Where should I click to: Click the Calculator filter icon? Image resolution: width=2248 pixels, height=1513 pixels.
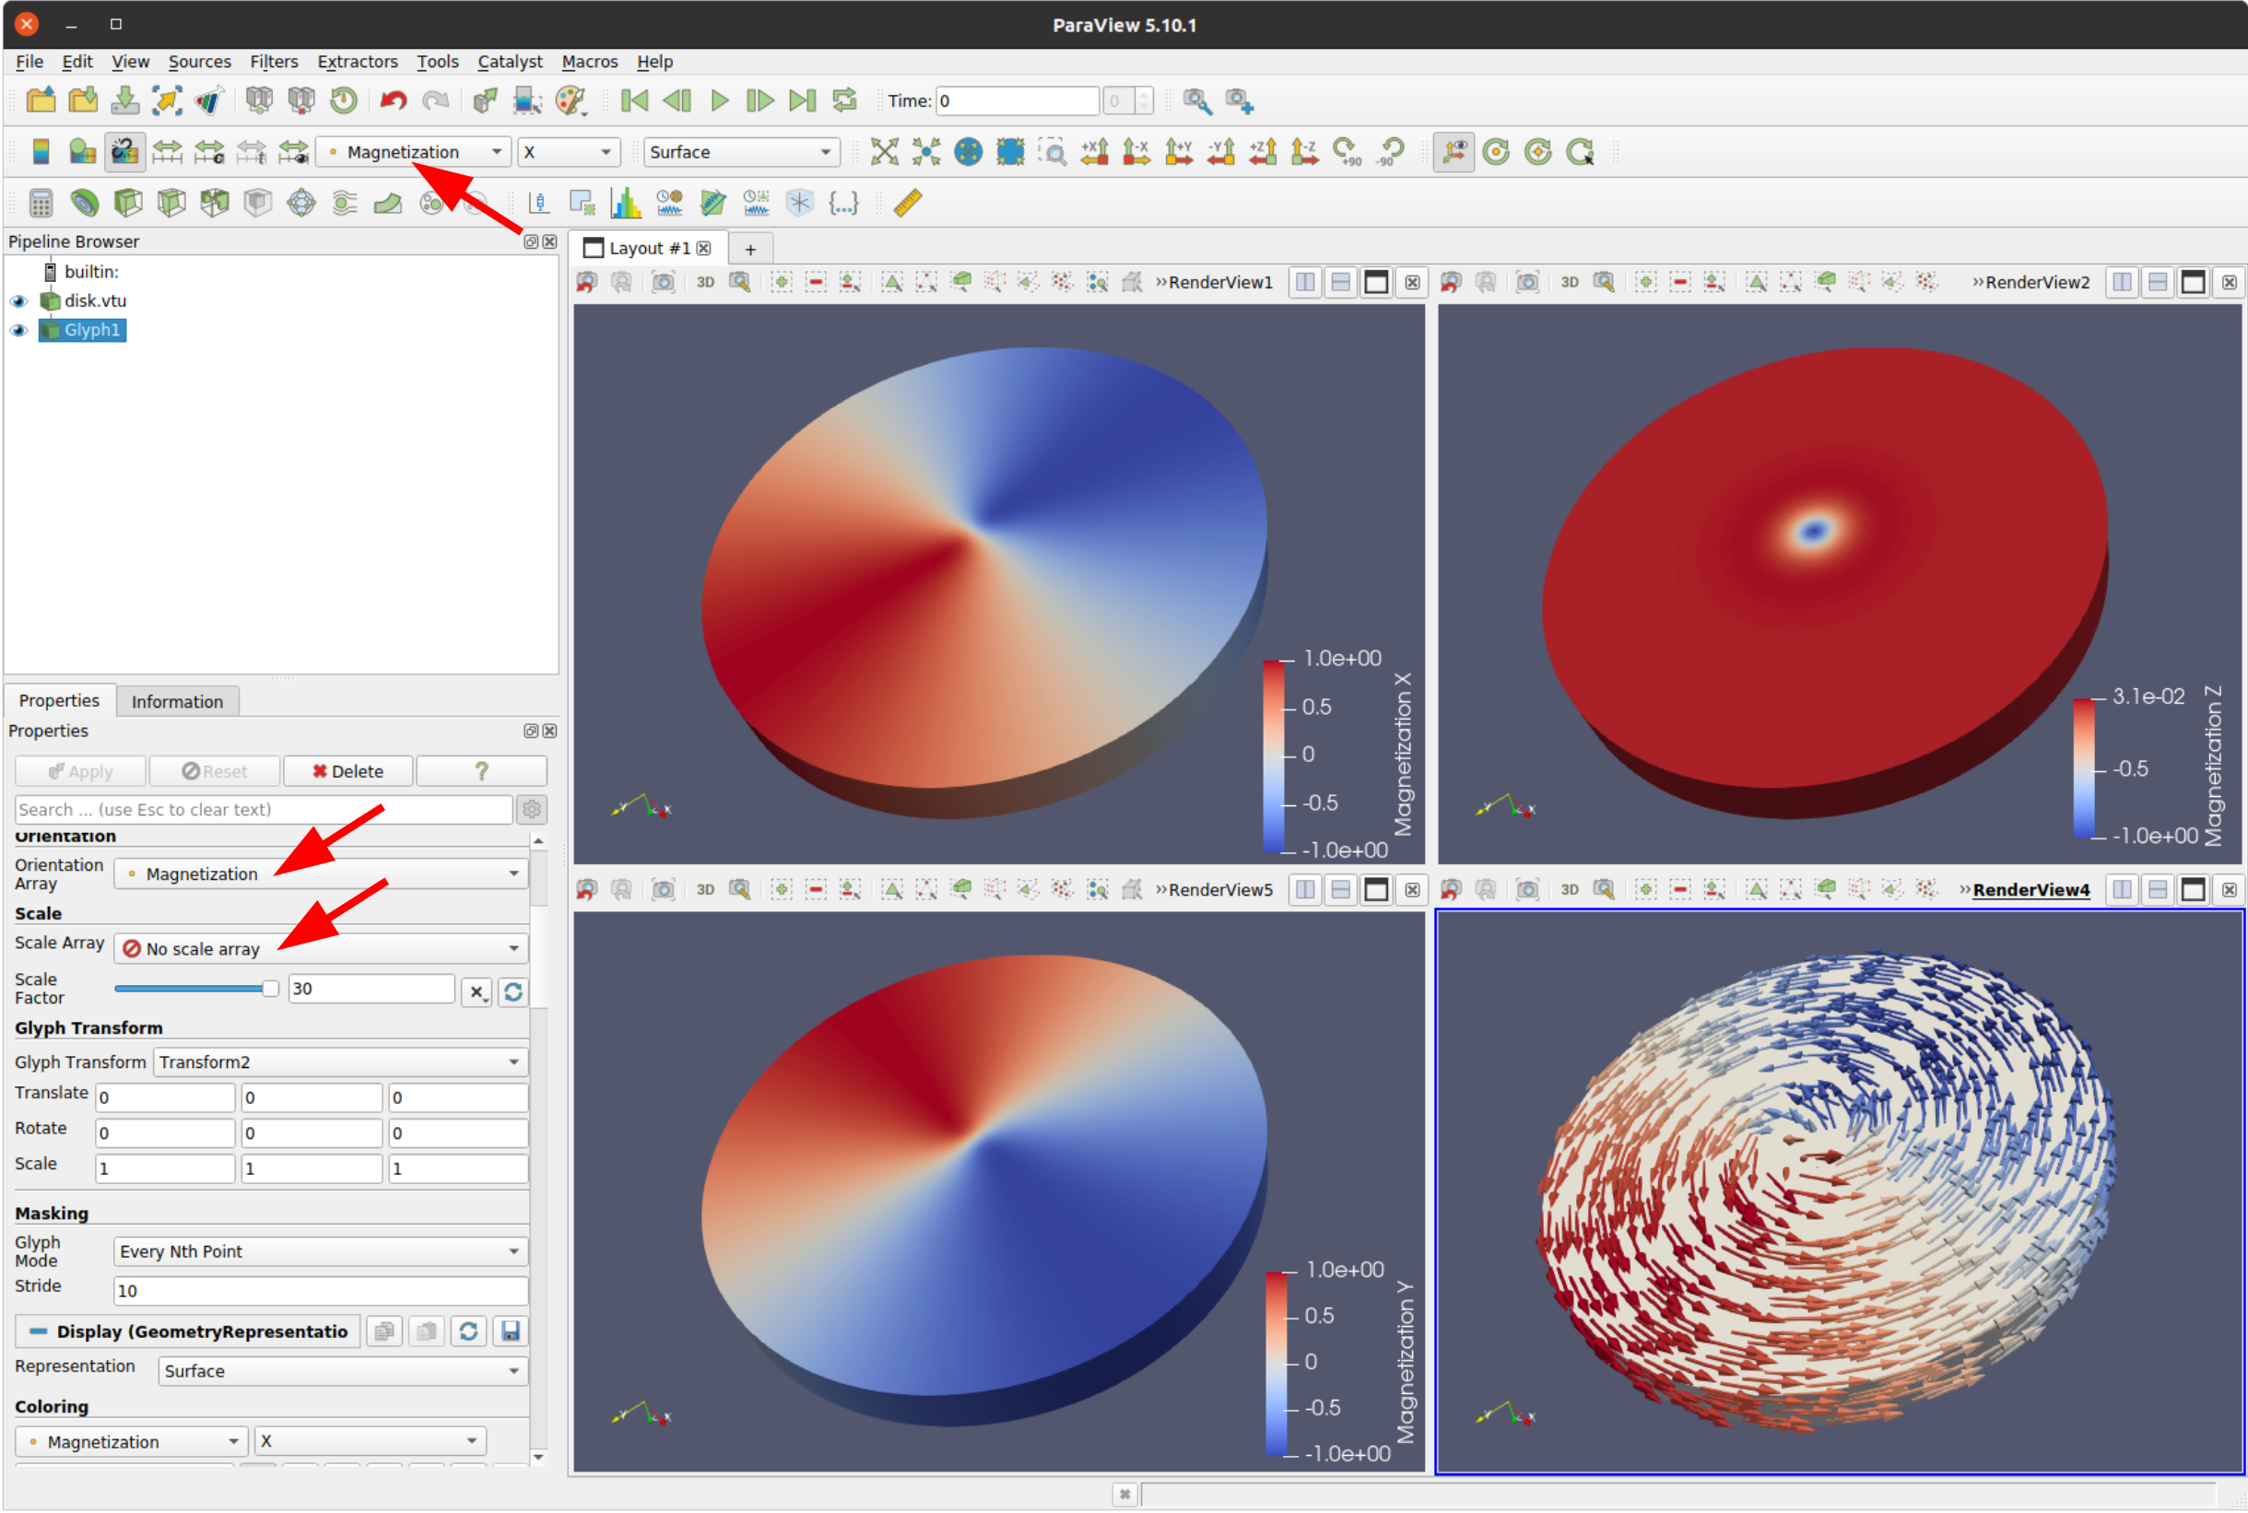41,203
